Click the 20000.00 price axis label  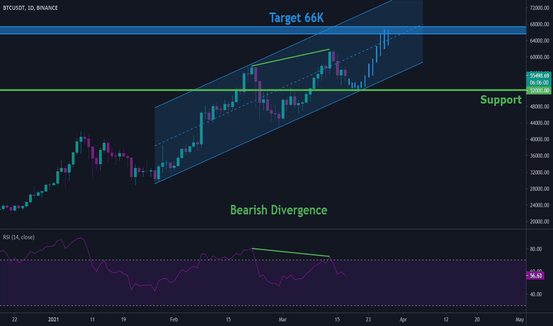click(539, 221)
